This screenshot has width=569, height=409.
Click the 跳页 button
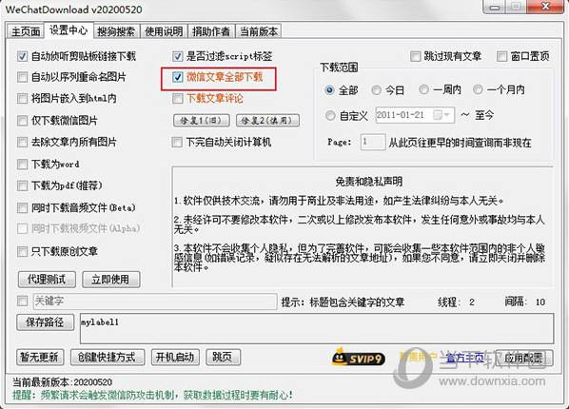pos(224,357)
